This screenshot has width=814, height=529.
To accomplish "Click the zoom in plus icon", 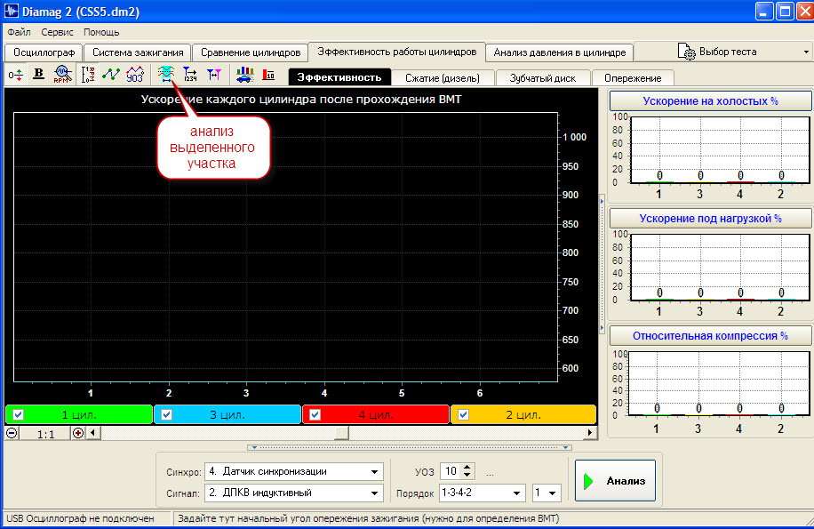I will (x=78, y=433).
